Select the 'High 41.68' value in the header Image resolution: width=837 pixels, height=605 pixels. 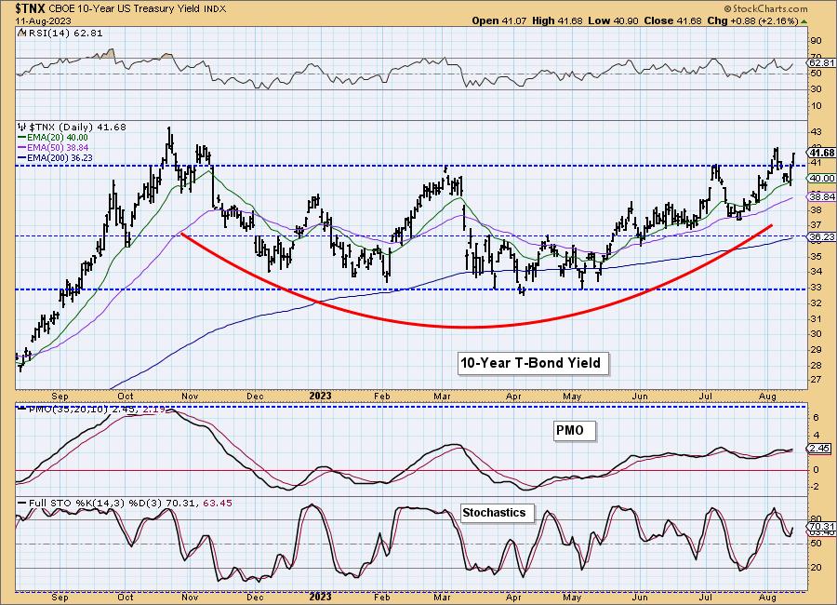click(x=557, y=20)
